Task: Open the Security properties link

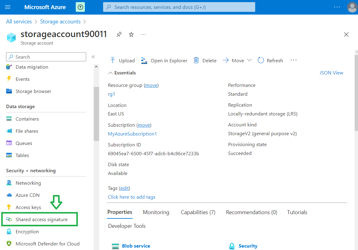Action: pos(248,246)
